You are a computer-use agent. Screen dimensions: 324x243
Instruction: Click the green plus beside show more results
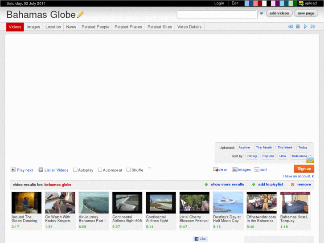pyautogui.click(x=206, y=184)
